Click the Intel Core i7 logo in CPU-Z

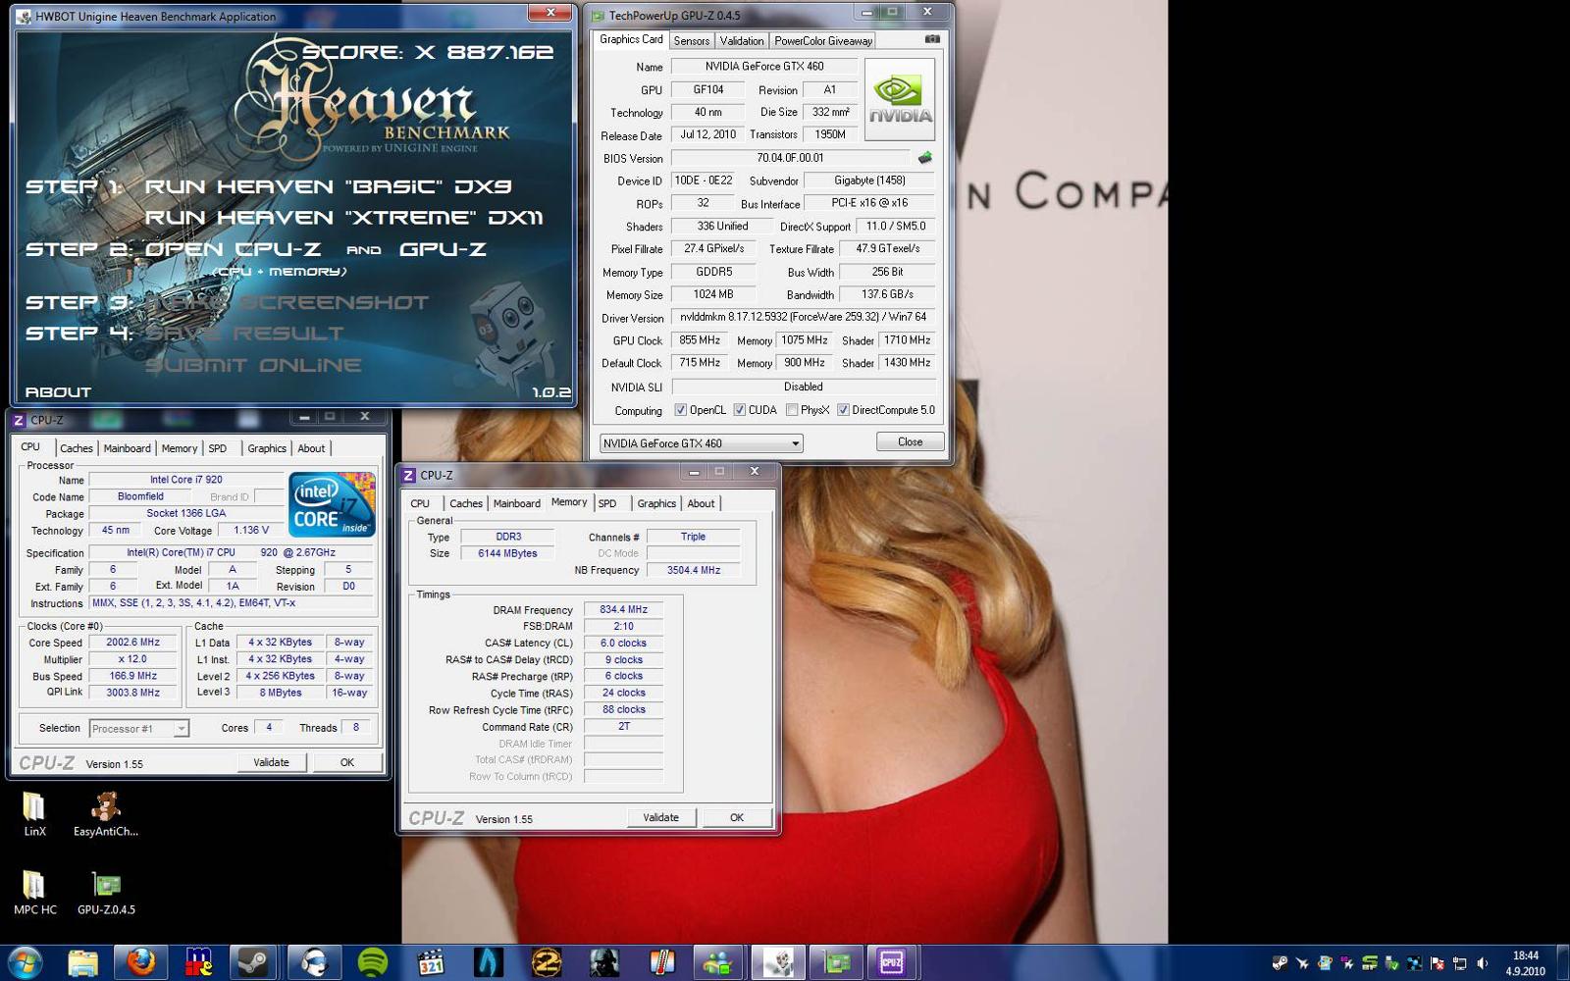(x=332, y=504)
